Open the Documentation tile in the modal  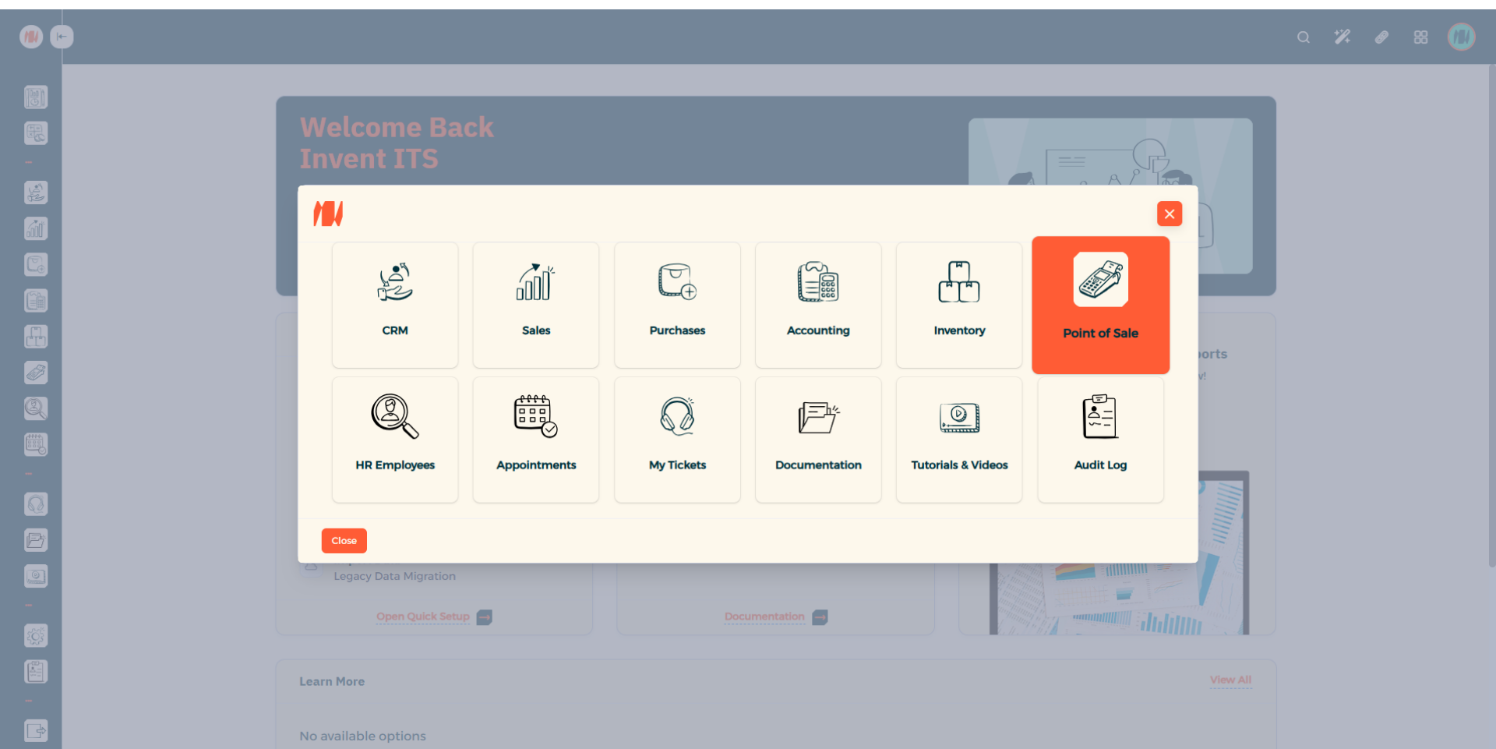[818, 440]
